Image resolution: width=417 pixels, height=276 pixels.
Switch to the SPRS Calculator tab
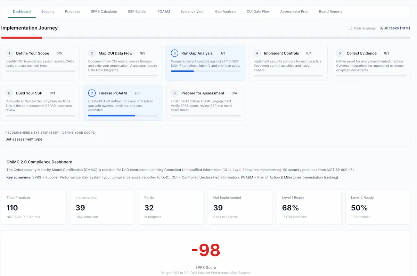coord(104,11)
